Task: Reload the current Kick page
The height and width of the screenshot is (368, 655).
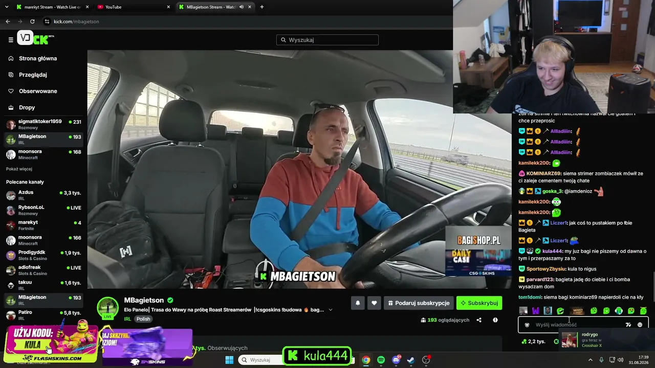Action: (32, 21)
